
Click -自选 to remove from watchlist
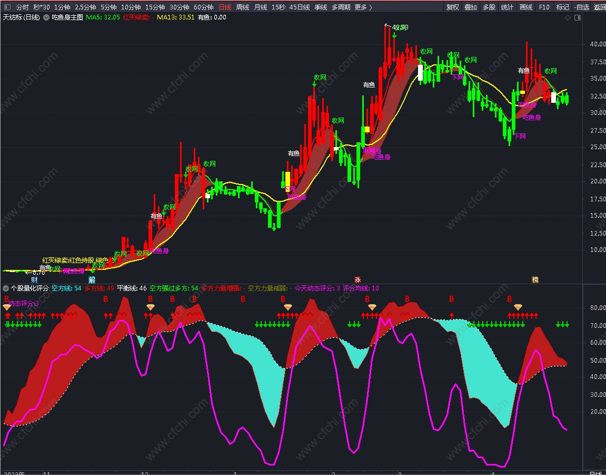[x=582, y=7]
